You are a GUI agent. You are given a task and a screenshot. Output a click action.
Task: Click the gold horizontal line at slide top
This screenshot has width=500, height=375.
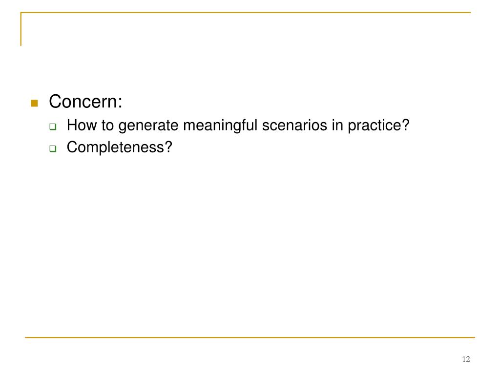246,12
